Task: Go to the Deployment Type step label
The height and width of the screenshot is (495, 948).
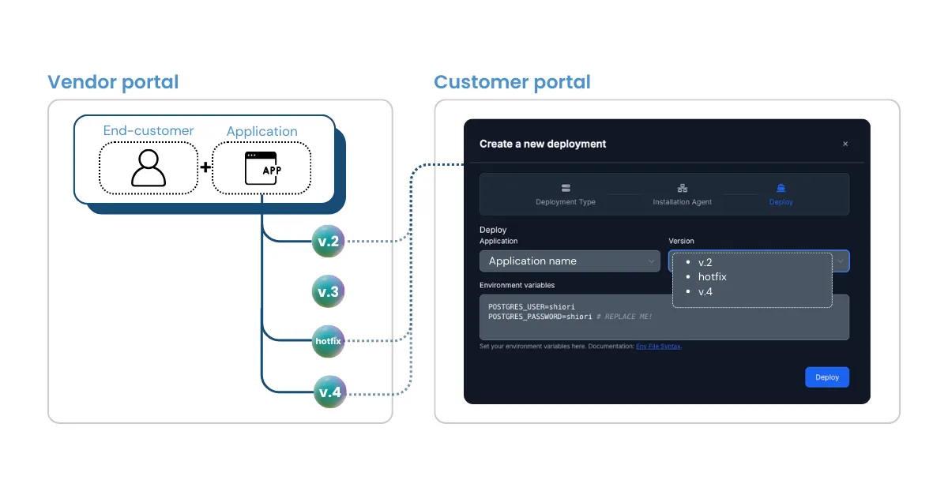Action: click(566, 202)
